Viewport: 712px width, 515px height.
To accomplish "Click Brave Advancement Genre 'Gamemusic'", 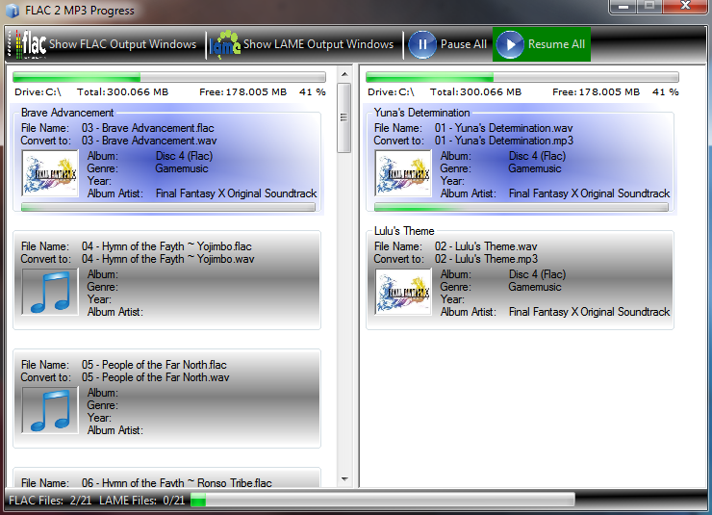I will tap(182, 169).
